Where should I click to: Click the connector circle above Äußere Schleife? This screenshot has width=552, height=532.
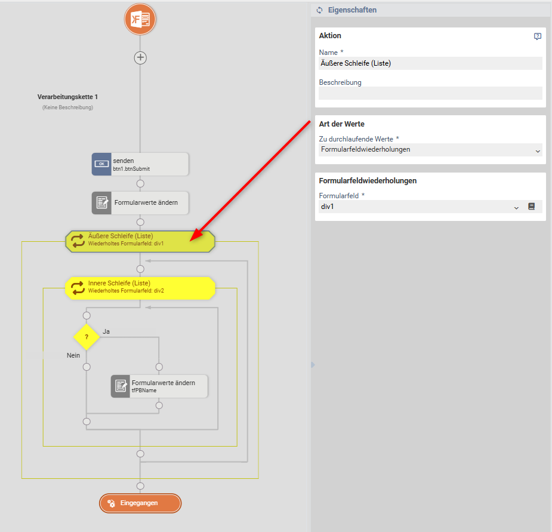[140, 222]
